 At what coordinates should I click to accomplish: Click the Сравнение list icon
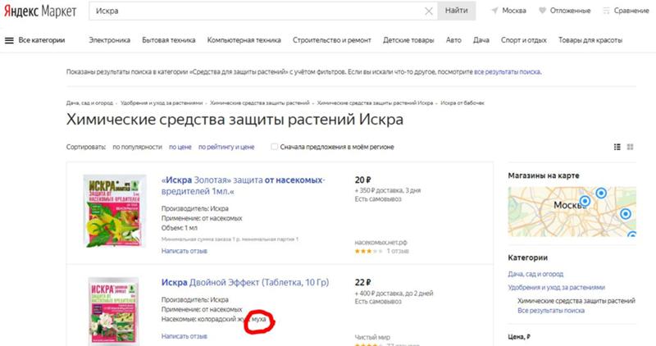(x=606, y=11)
